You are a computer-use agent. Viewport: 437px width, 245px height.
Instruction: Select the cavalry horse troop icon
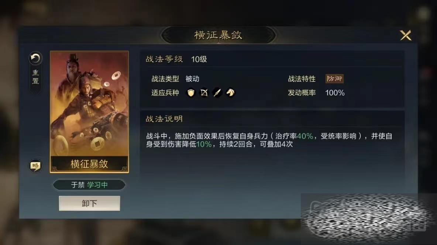pos(230,93)
